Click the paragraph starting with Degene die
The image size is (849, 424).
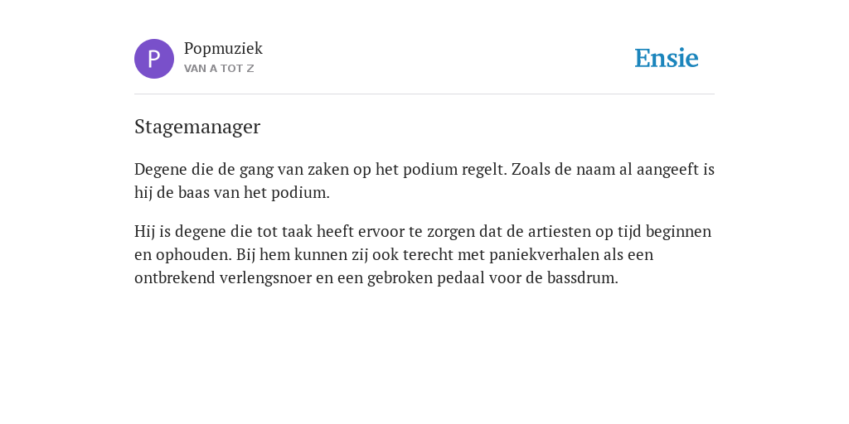click(424, 181)
